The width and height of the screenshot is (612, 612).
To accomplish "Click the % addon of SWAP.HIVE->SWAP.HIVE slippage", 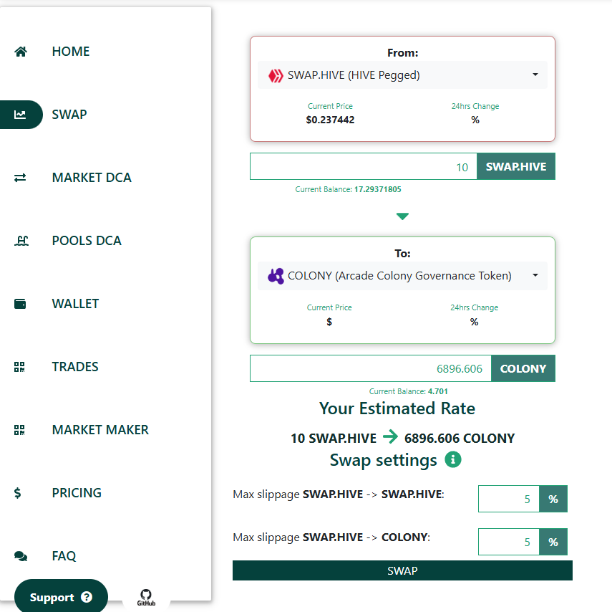I will pyautogui.click(x=553, y=499).
